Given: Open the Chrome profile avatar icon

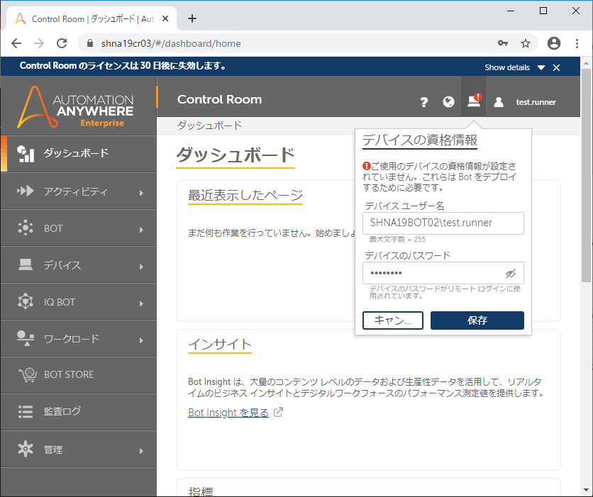Looking at the screenshot, I should tap(554, 43).
